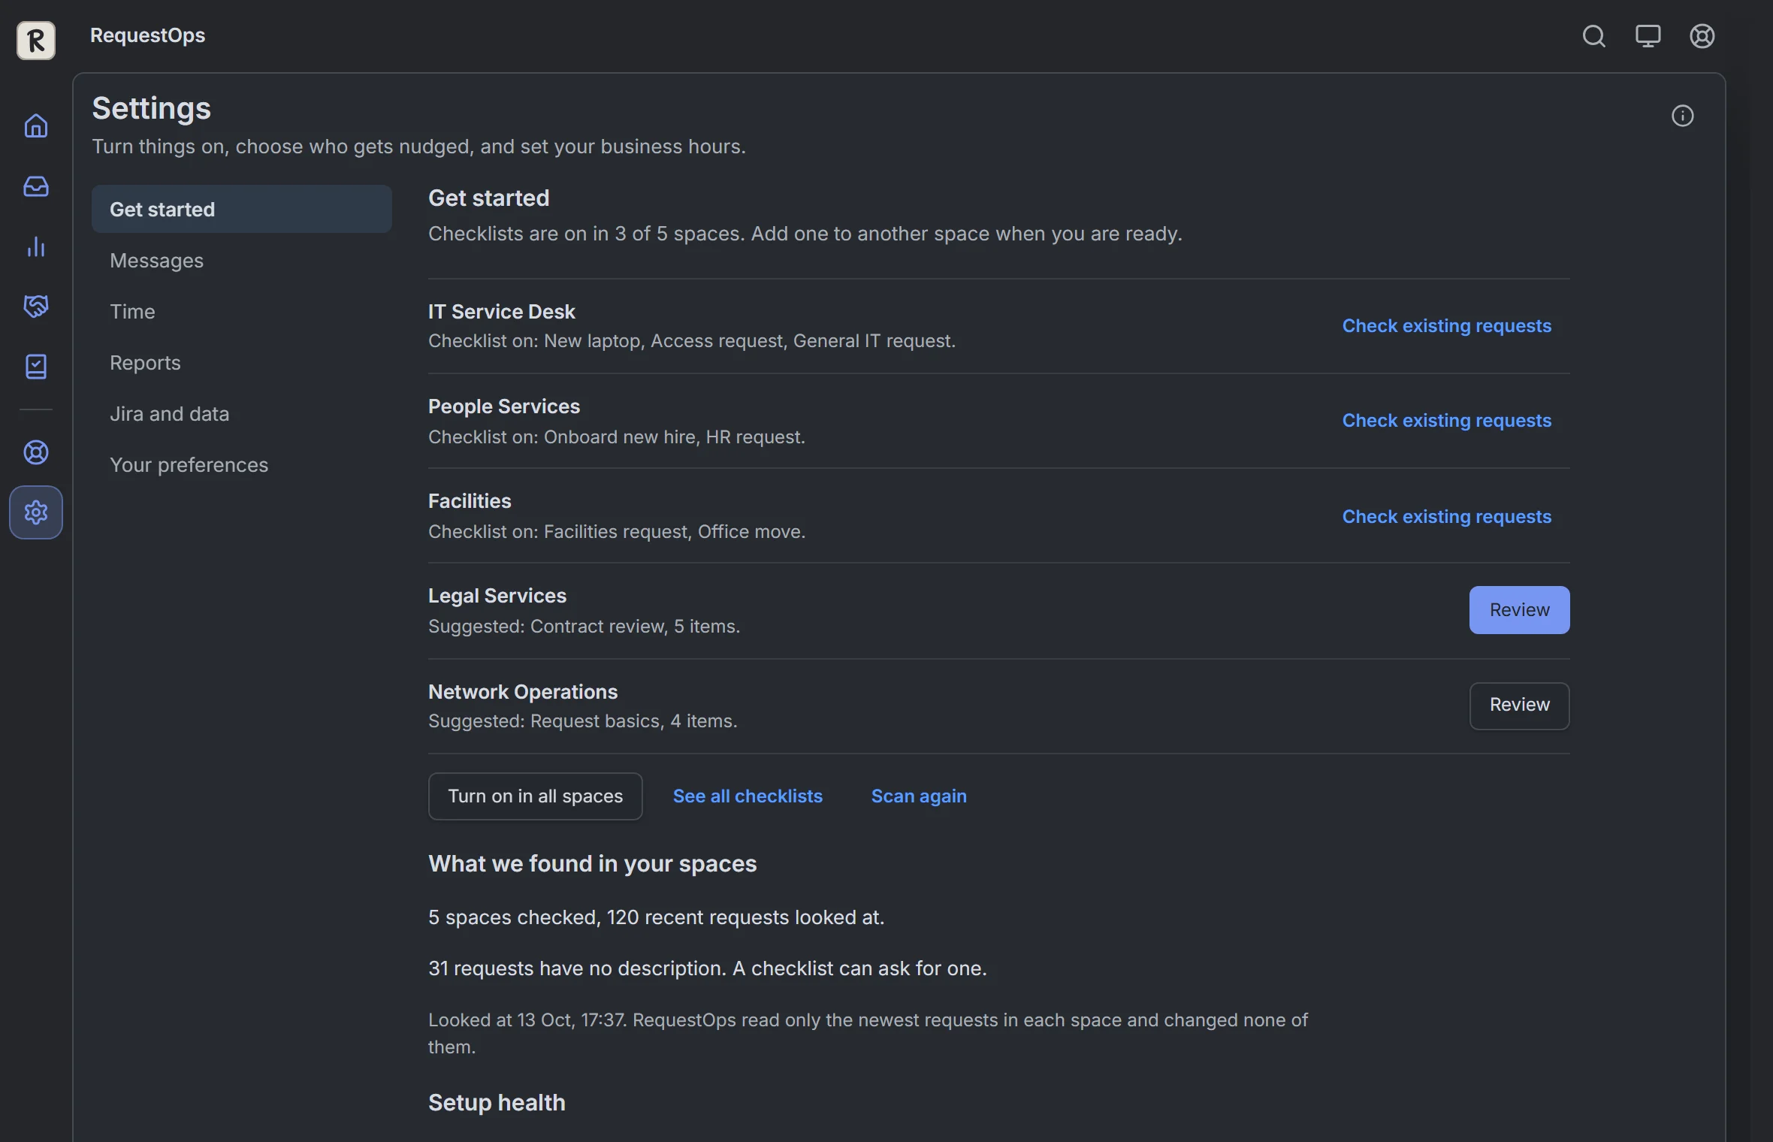
Task: Open the bar chart reports icon
Action: point(36,246)
